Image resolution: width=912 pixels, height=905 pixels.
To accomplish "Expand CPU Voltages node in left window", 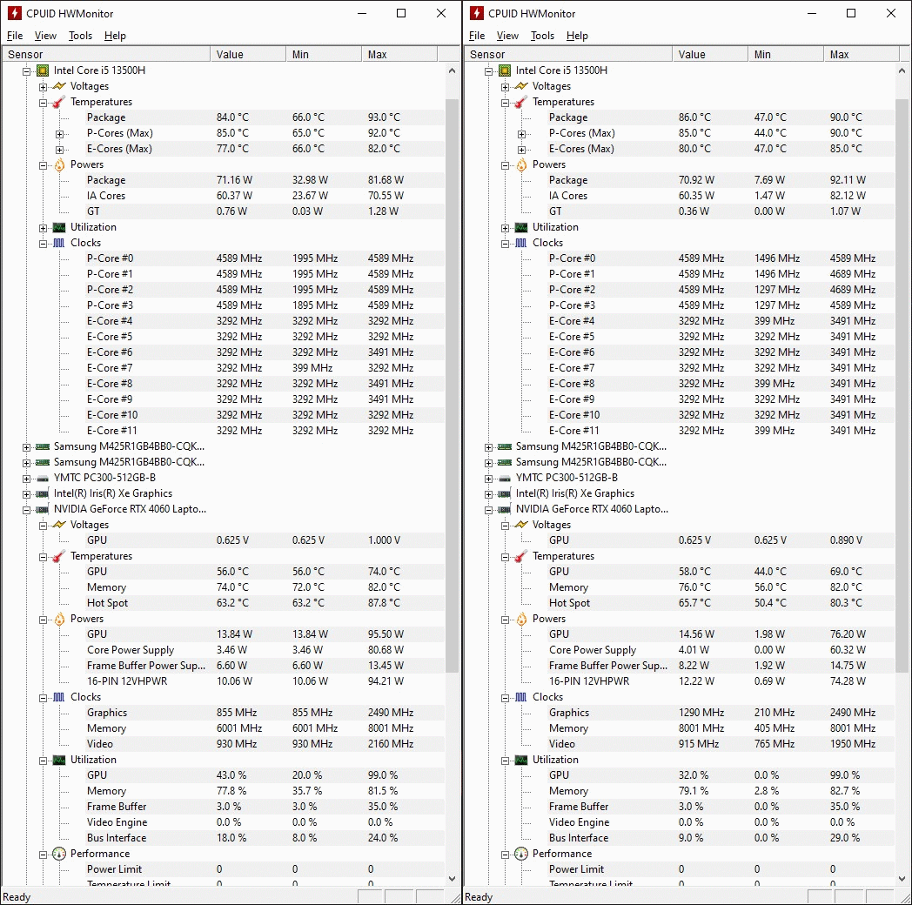I will click(43, 87).
